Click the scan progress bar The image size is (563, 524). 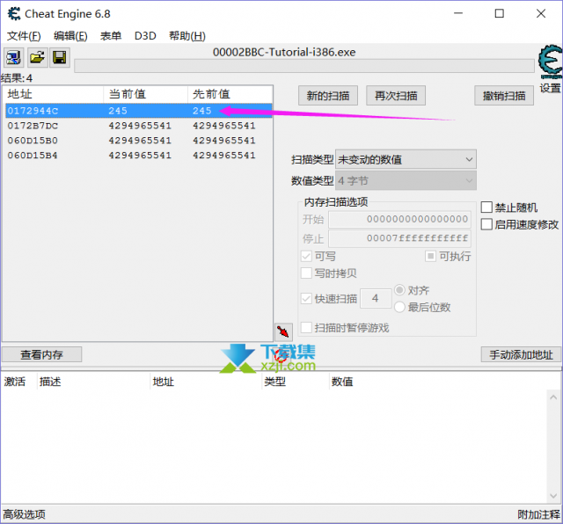pyautogui.click(x=304, y=67)
